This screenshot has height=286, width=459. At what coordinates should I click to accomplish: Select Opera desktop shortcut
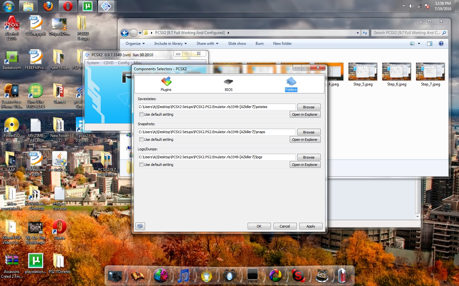click(x=59, y=229)
